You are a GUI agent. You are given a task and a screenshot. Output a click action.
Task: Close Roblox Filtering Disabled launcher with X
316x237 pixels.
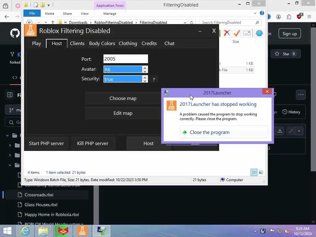click(x=214, y=31)
